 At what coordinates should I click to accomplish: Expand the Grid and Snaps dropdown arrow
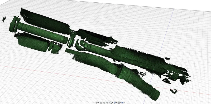120,103
